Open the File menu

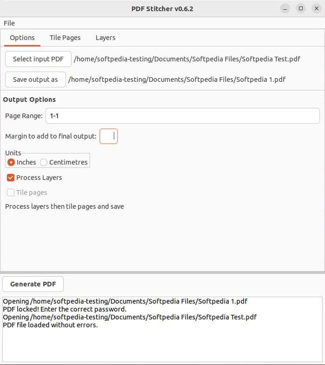(9, 23)
